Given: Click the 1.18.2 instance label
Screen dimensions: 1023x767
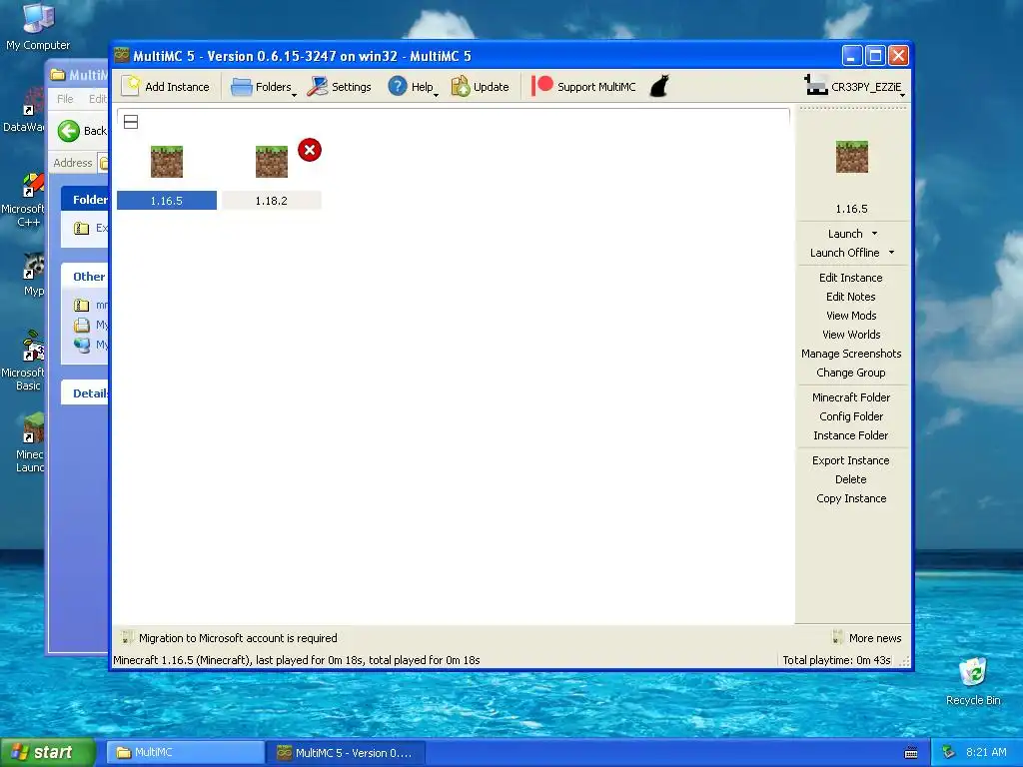Looking at the screenshot, I should click(272, 200).
